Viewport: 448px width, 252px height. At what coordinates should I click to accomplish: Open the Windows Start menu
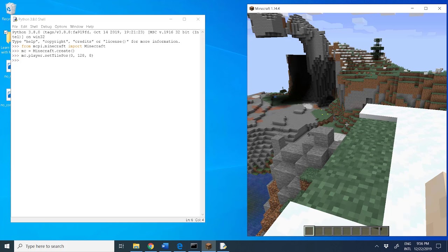tap(7, 246)
